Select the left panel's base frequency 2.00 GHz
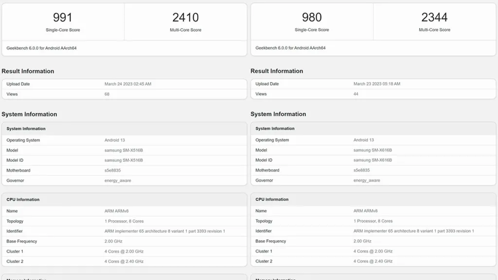 113,241
